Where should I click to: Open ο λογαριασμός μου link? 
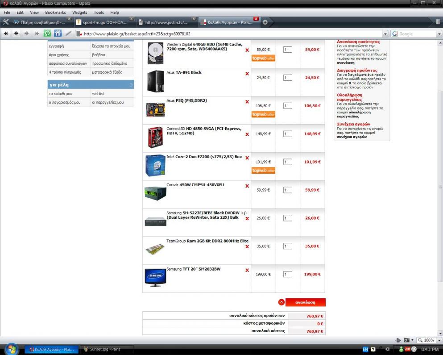click(x=65, y=102)
